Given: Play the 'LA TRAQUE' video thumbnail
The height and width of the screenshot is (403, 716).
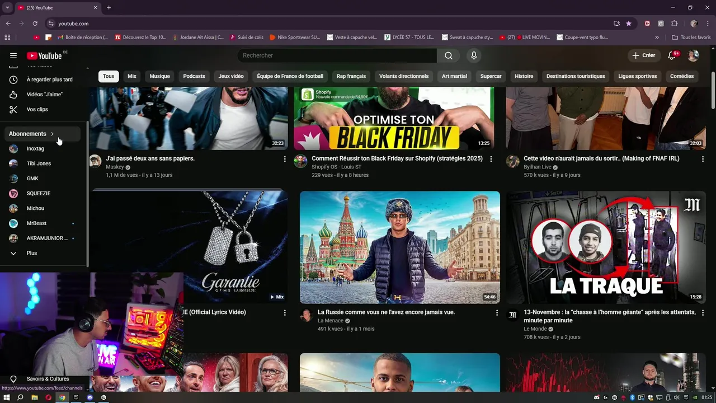Looking at the screenshot, I should 606,247.
